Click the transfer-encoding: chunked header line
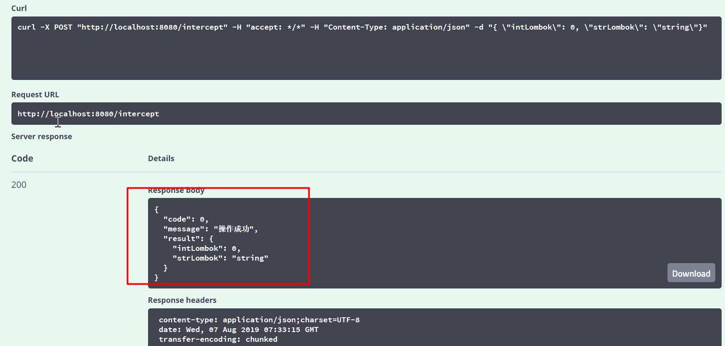This screenshot has height=346, width=725. (x=218, y=339)
